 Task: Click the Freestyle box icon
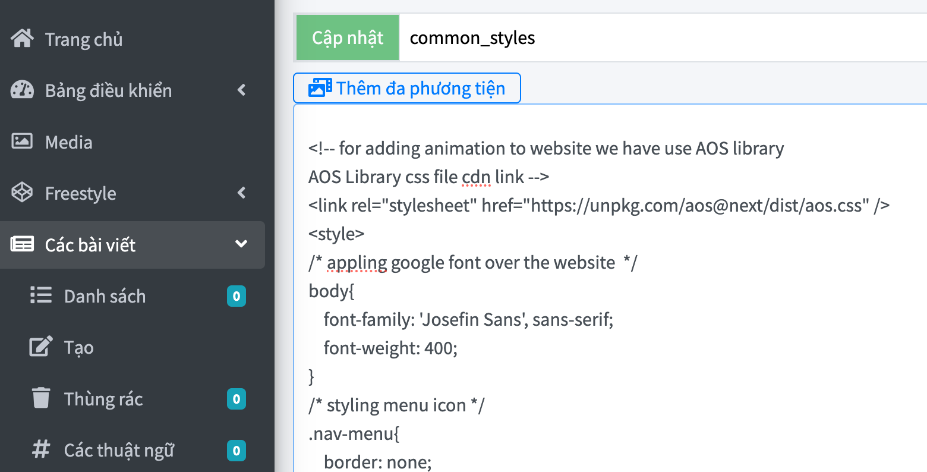[x=22, y=193]
